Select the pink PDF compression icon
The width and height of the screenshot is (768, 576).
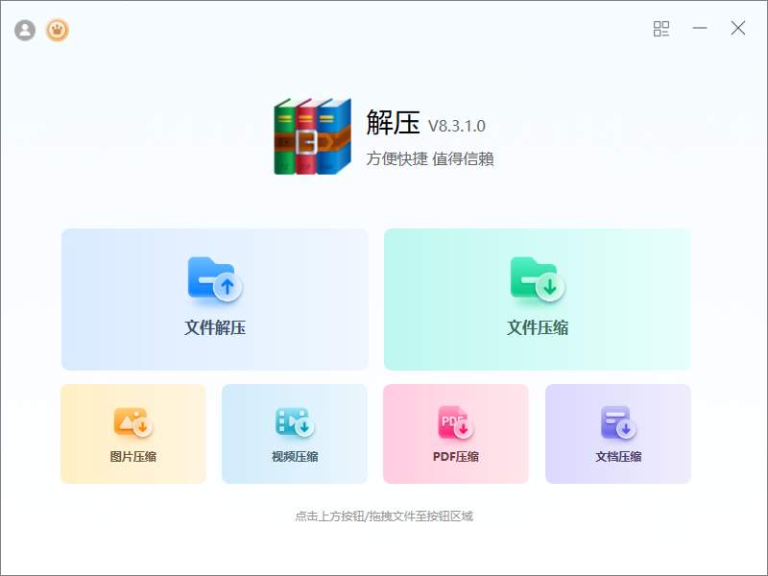click(456, 421)
